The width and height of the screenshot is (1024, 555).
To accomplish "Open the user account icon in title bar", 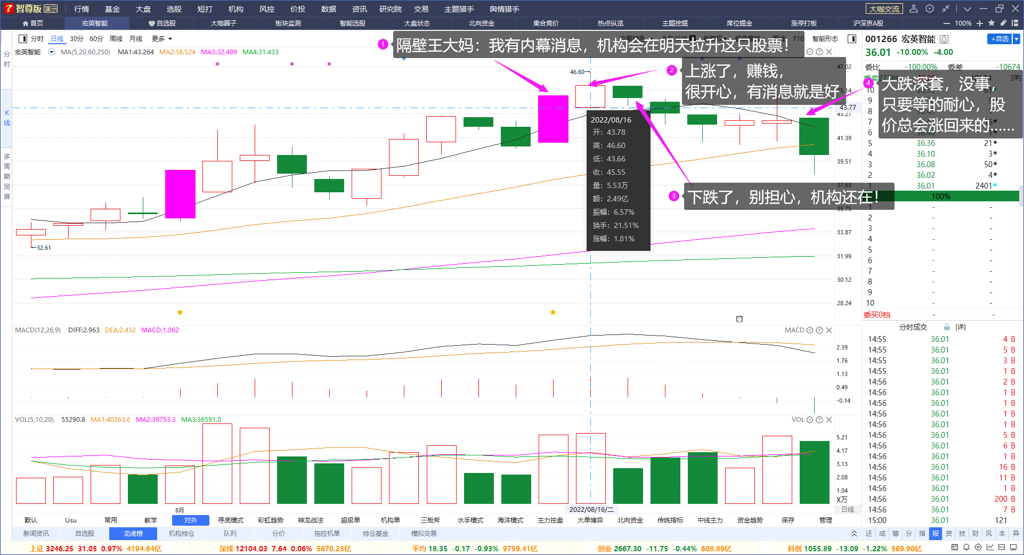I will click(914, 9).
